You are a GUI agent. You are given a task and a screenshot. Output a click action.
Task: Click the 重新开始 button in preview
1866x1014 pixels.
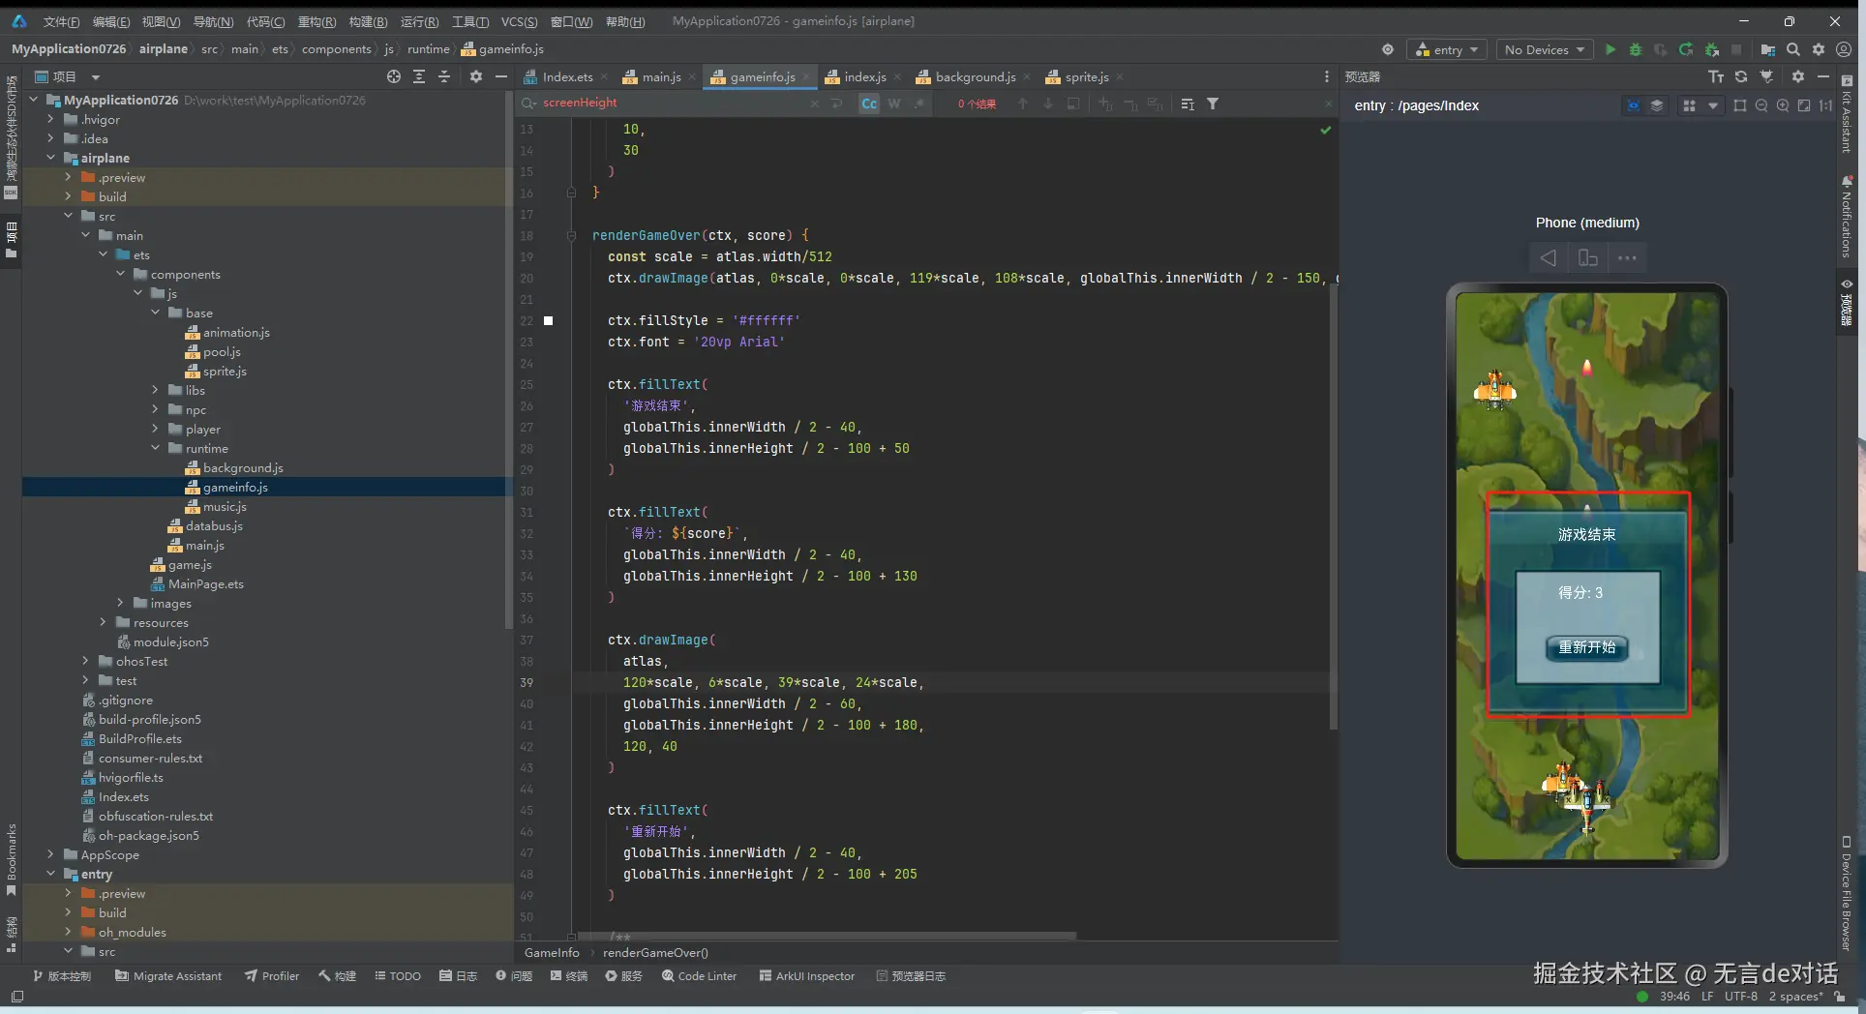1587,647
